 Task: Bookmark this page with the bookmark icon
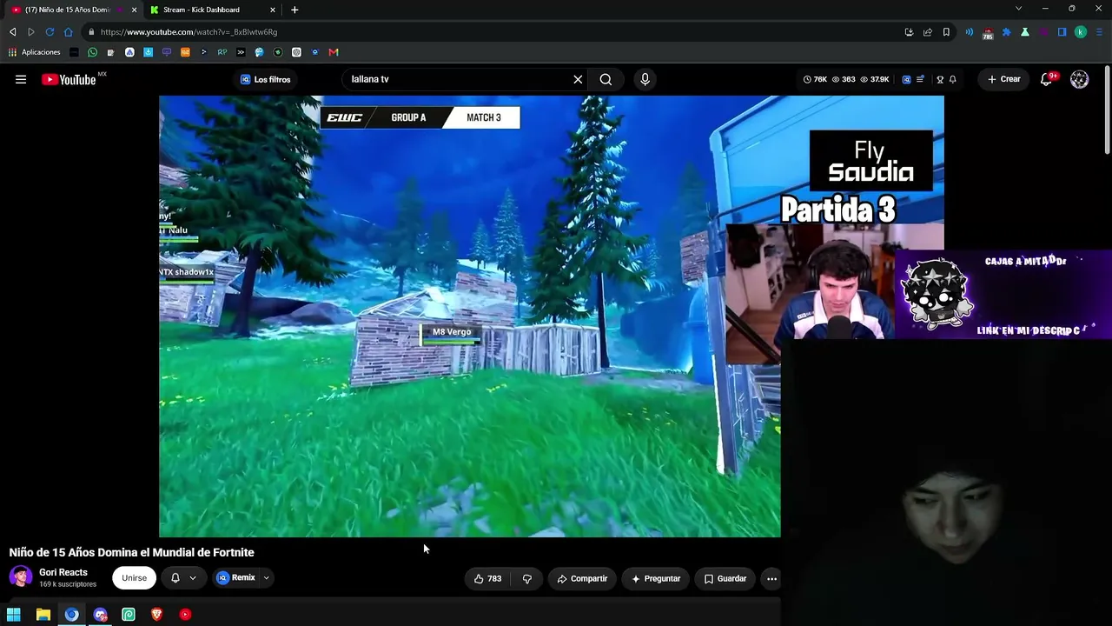click(x=946, y=32)
